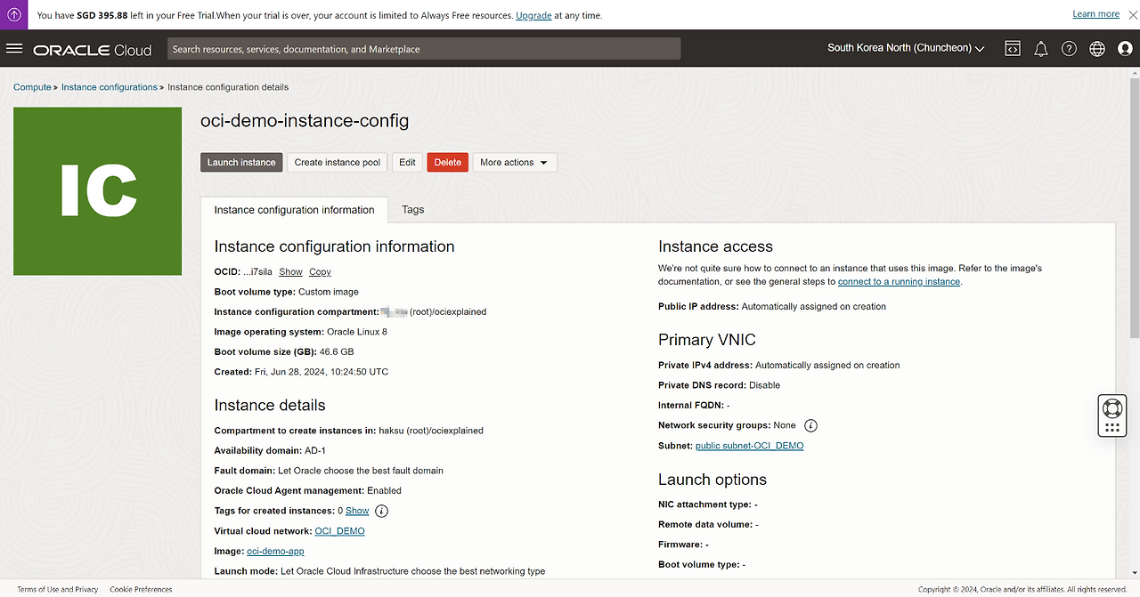Open the public subnet-OCI_DEMO link
The width and height of the screenshot is (1140, 597).
pos(749,446)
